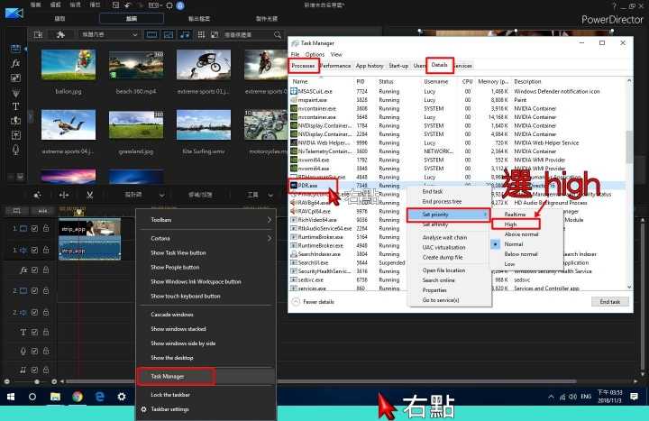This screenshot has height=421, width=649.
Task: Click Task Manager vertical scrollbar
Action: [x=629, y=147]
